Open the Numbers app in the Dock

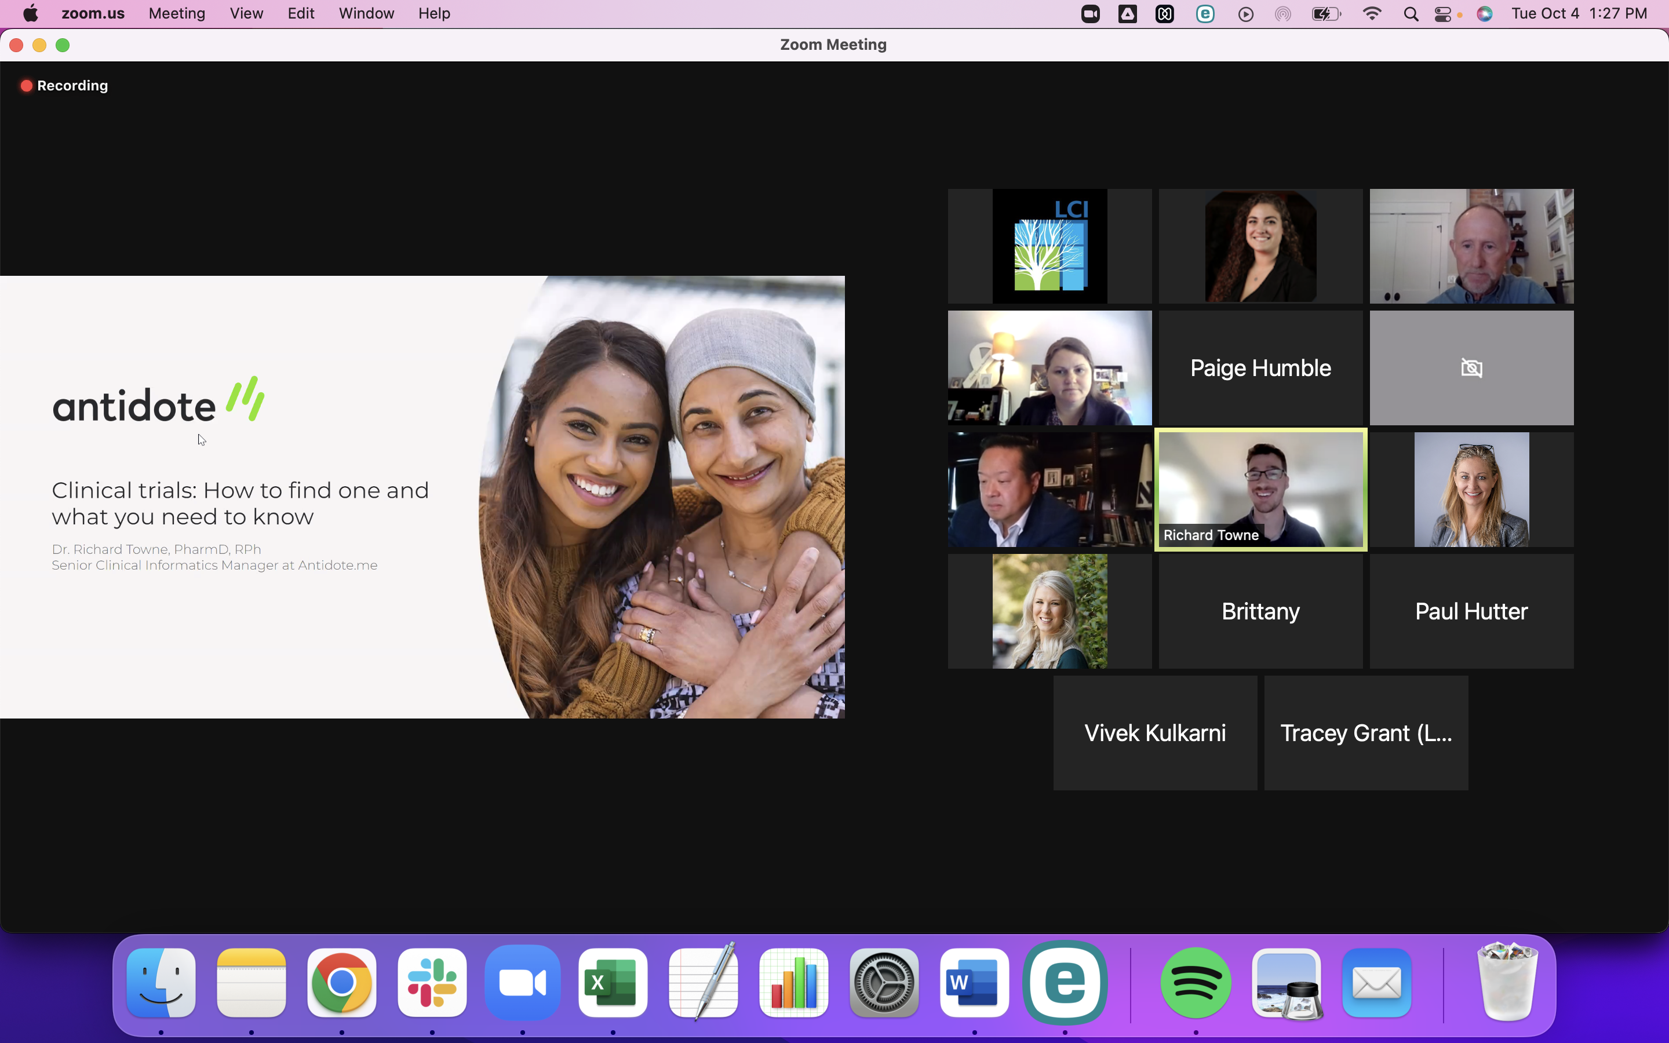(x=793, y=982)
